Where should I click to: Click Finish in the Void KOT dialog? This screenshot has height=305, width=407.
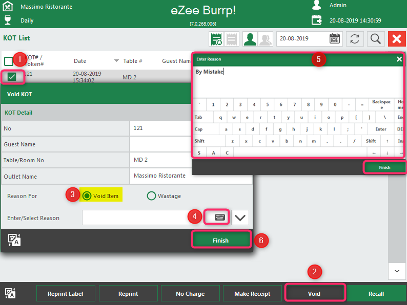221,240
